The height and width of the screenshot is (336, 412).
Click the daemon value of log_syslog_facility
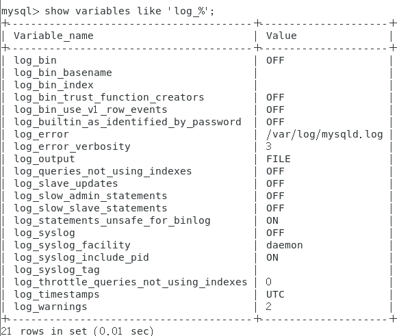pos(284,245)
